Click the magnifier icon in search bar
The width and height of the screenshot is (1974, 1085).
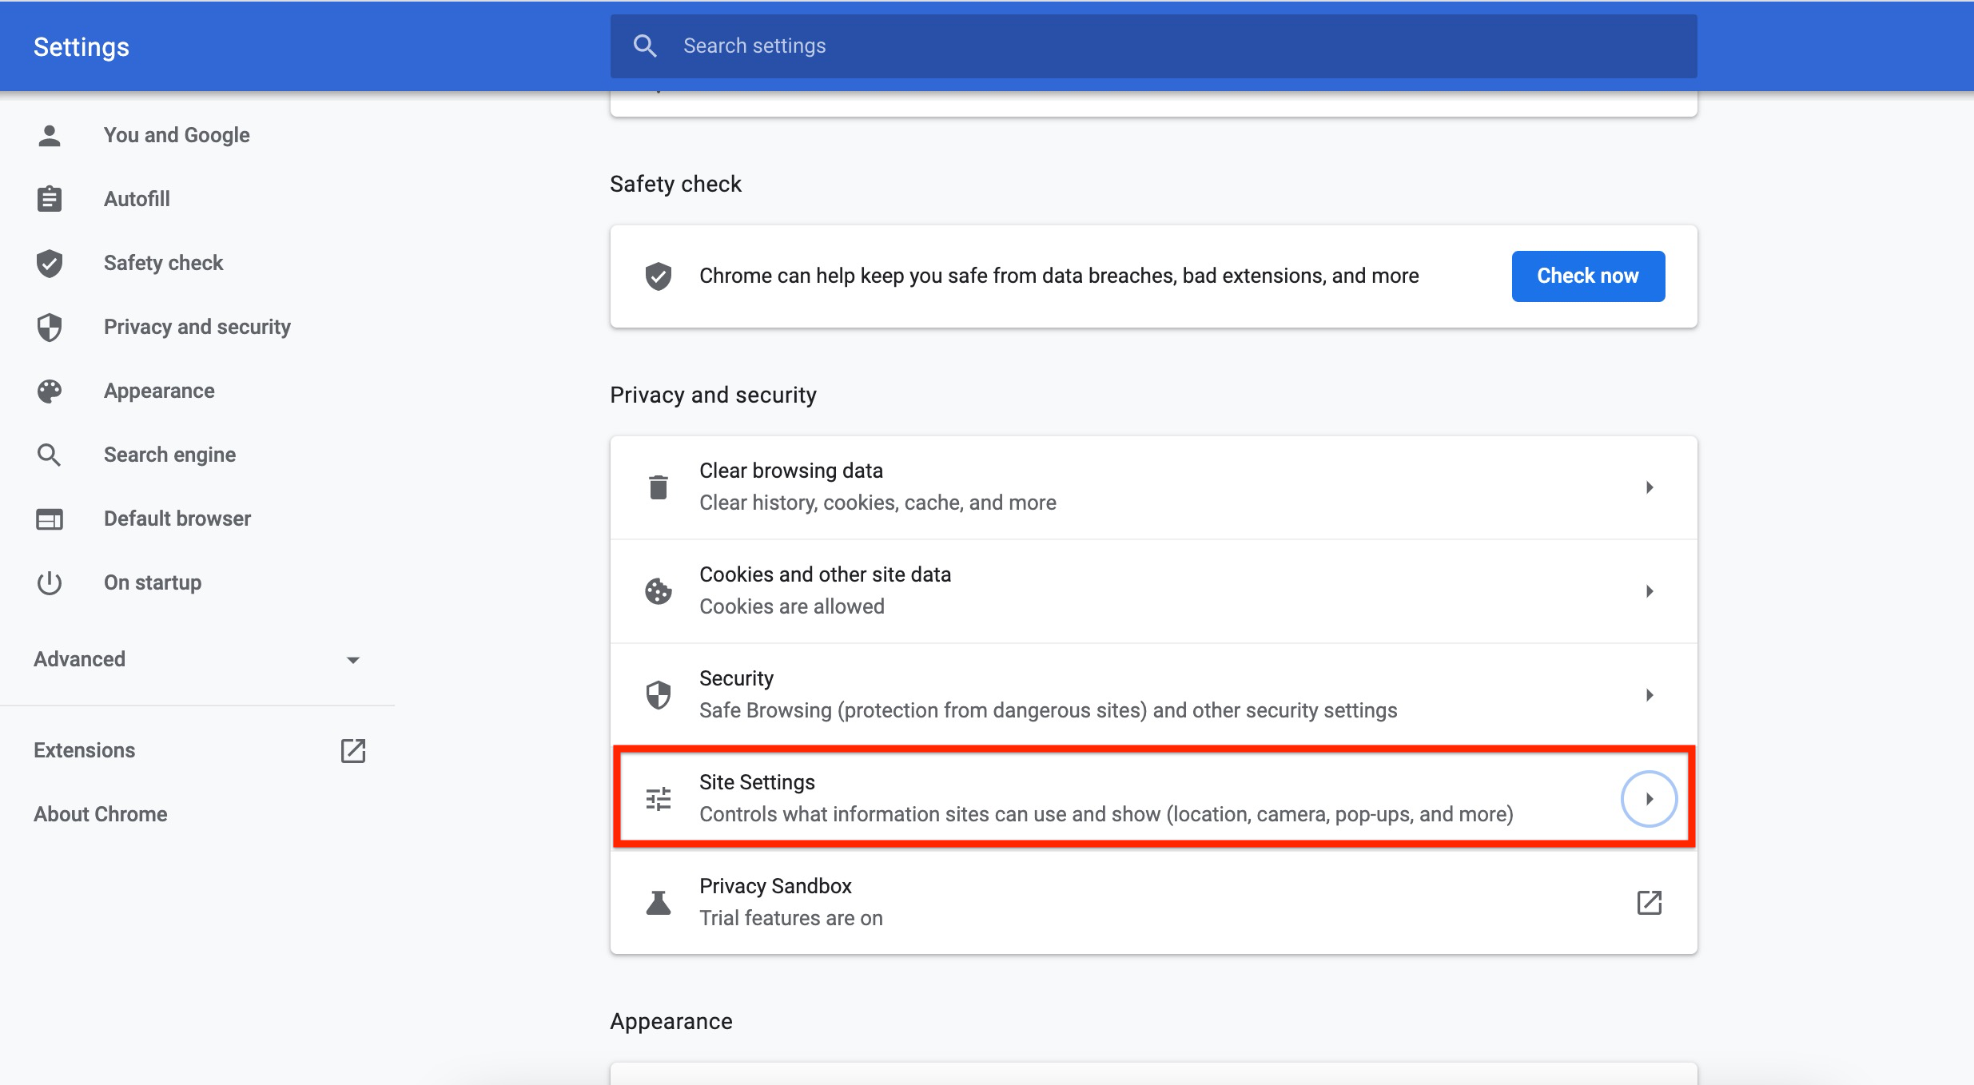tap(645, 46)
